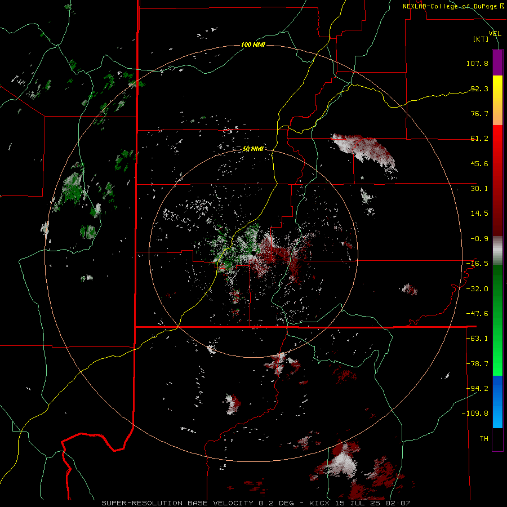The image size is (507, 507).
Task: Click the -47.6 velocity scale value
Action: [x=477, y=314]
